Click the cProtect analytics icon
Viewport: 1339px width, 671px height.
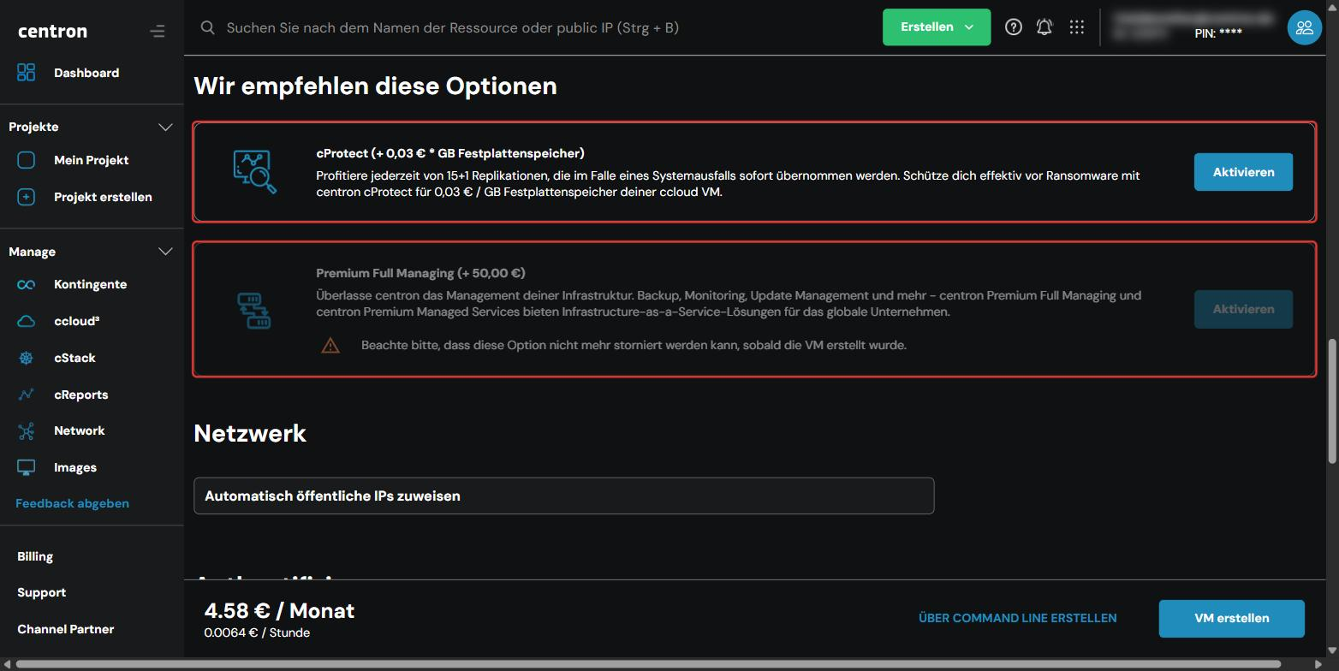254,172
